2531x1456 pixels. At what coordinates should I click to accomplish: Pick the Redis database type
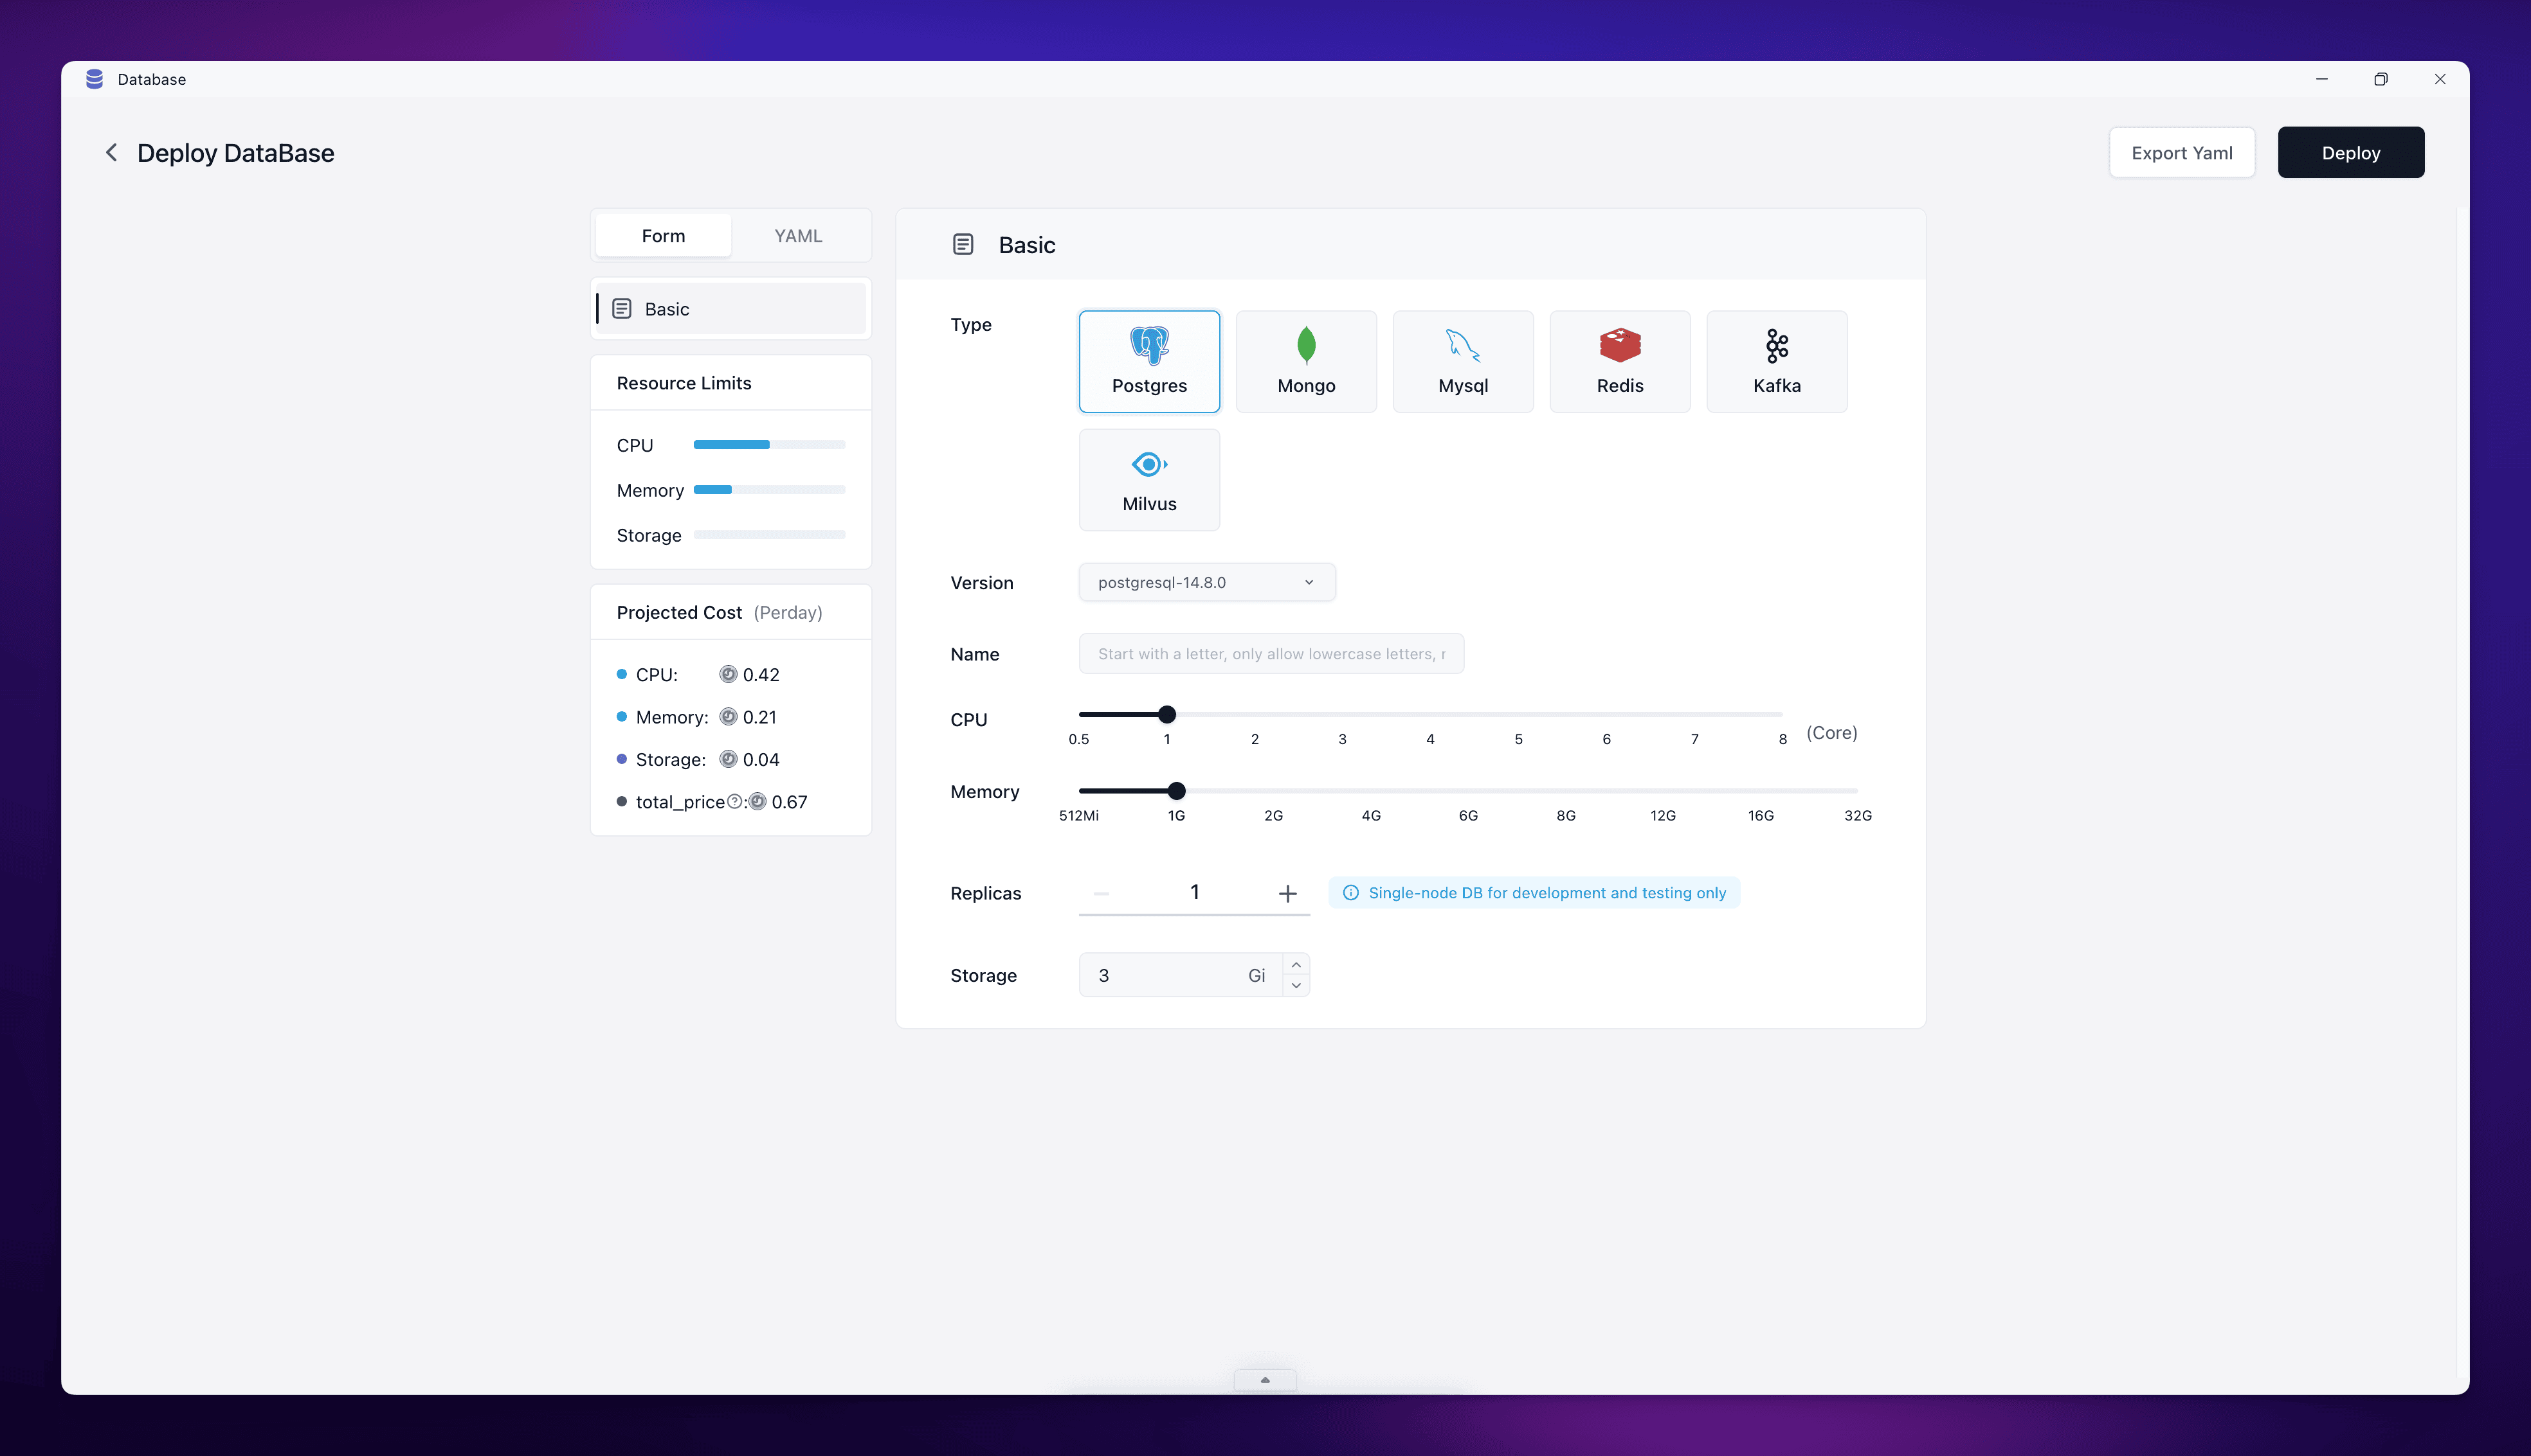1619,361
